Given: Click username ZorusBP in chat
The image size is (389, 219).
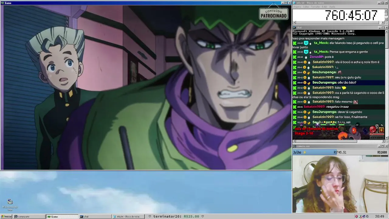Looking at the screenshot, I should coord(316,57).
